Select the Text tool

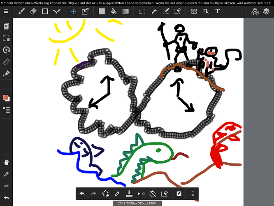tap(218, 11)
